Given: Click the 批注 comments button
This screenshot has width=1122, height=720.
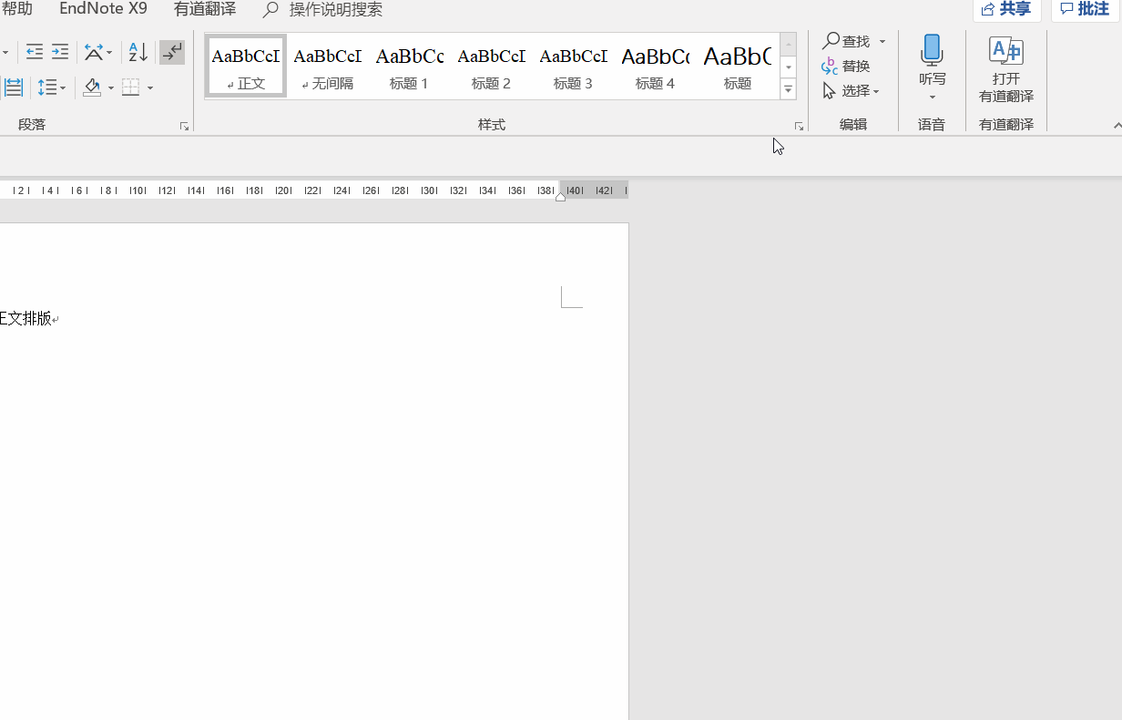Looking at the screenshot, I should tap(1086, 9).
